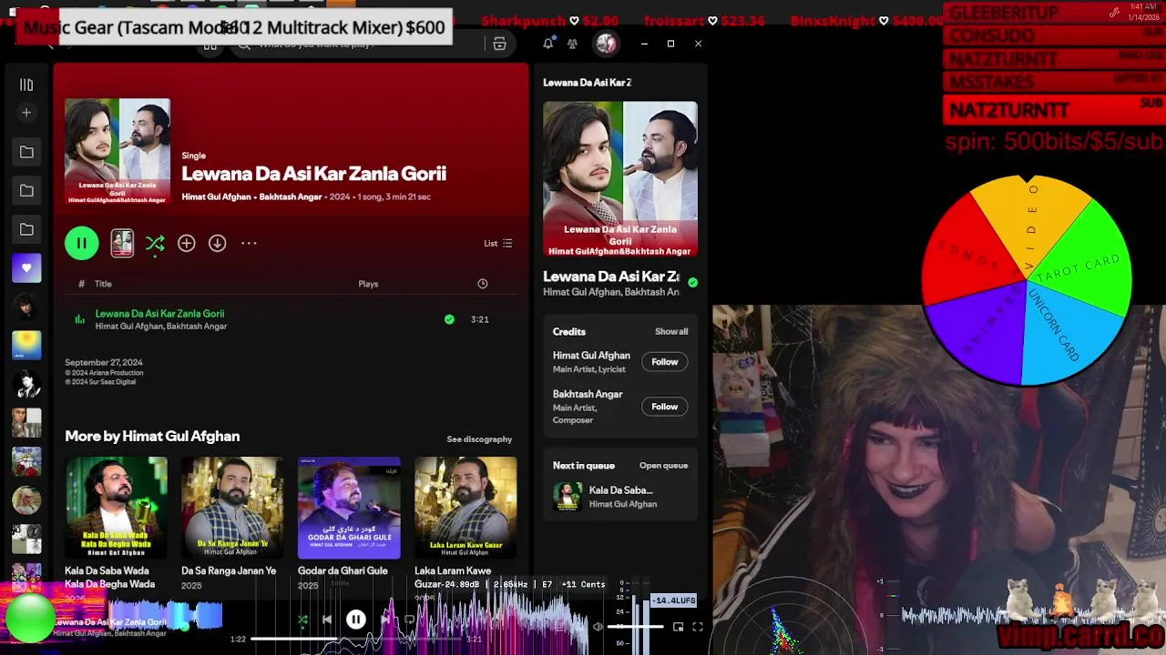Show all credits
This screenshot has width=1166, height=655.
click(x=671, y=332)
